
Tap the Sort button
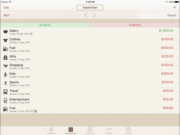point(7,15)
